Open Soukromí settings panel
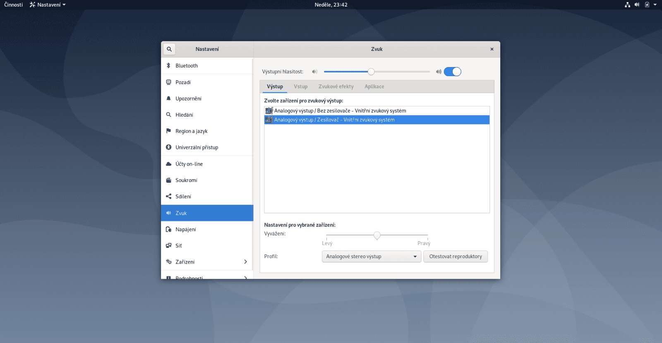Image resolution: width=662 pixels, height=343 pixels. click(x=207, y=180)
